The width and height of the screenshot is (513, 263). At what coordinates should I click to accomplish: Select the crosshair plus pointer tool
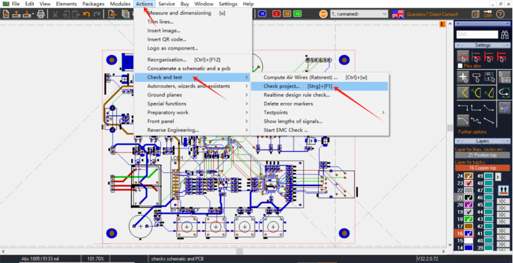pyautogui.click(x=462, y=77)
